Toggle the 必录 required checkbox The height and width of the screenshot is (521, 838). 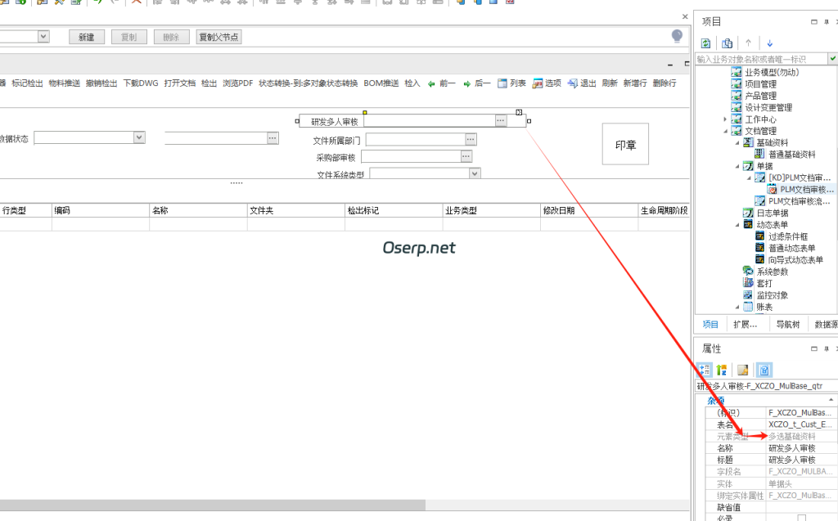[x=801, y=518]
